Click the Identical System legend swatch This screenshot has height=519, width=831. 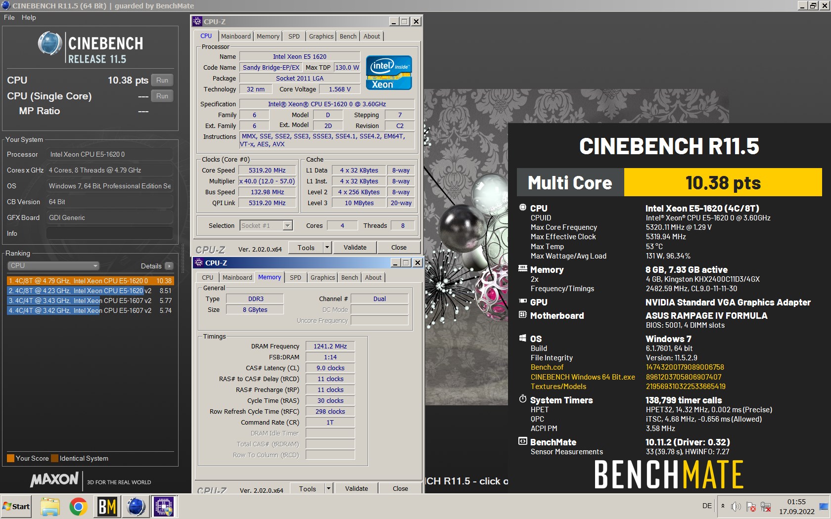[55, 458]
